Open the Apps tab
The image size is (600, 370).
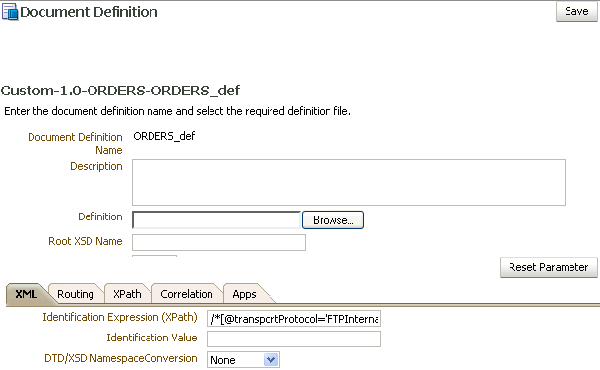click(x=244, y=294)
